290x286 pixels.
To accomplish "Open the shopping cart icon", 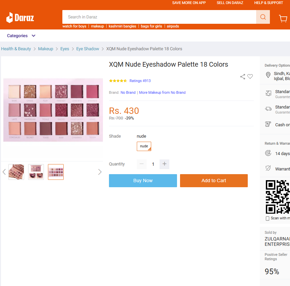I will click(283, 18).
